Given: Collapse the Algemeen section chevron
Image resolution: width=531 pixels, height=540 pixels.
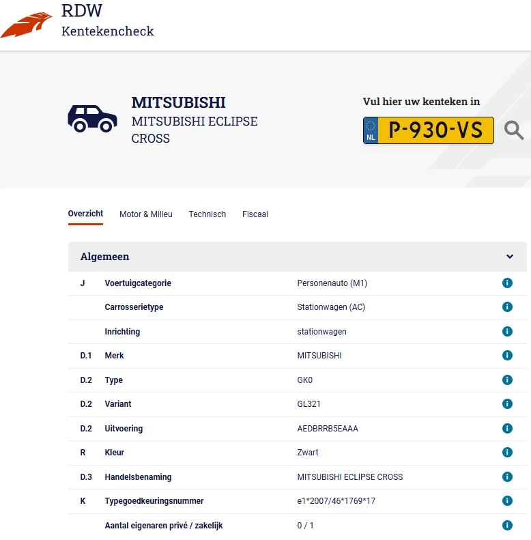Looking at the screenshot, I should coord(510,257).
